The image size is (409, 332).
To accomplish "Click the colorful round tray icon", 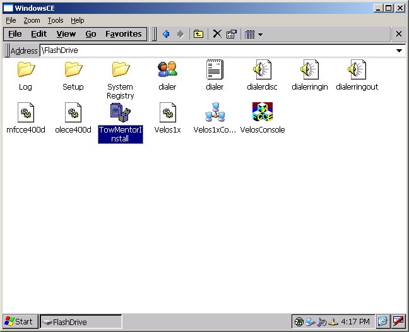I will [x=299, y=322].
